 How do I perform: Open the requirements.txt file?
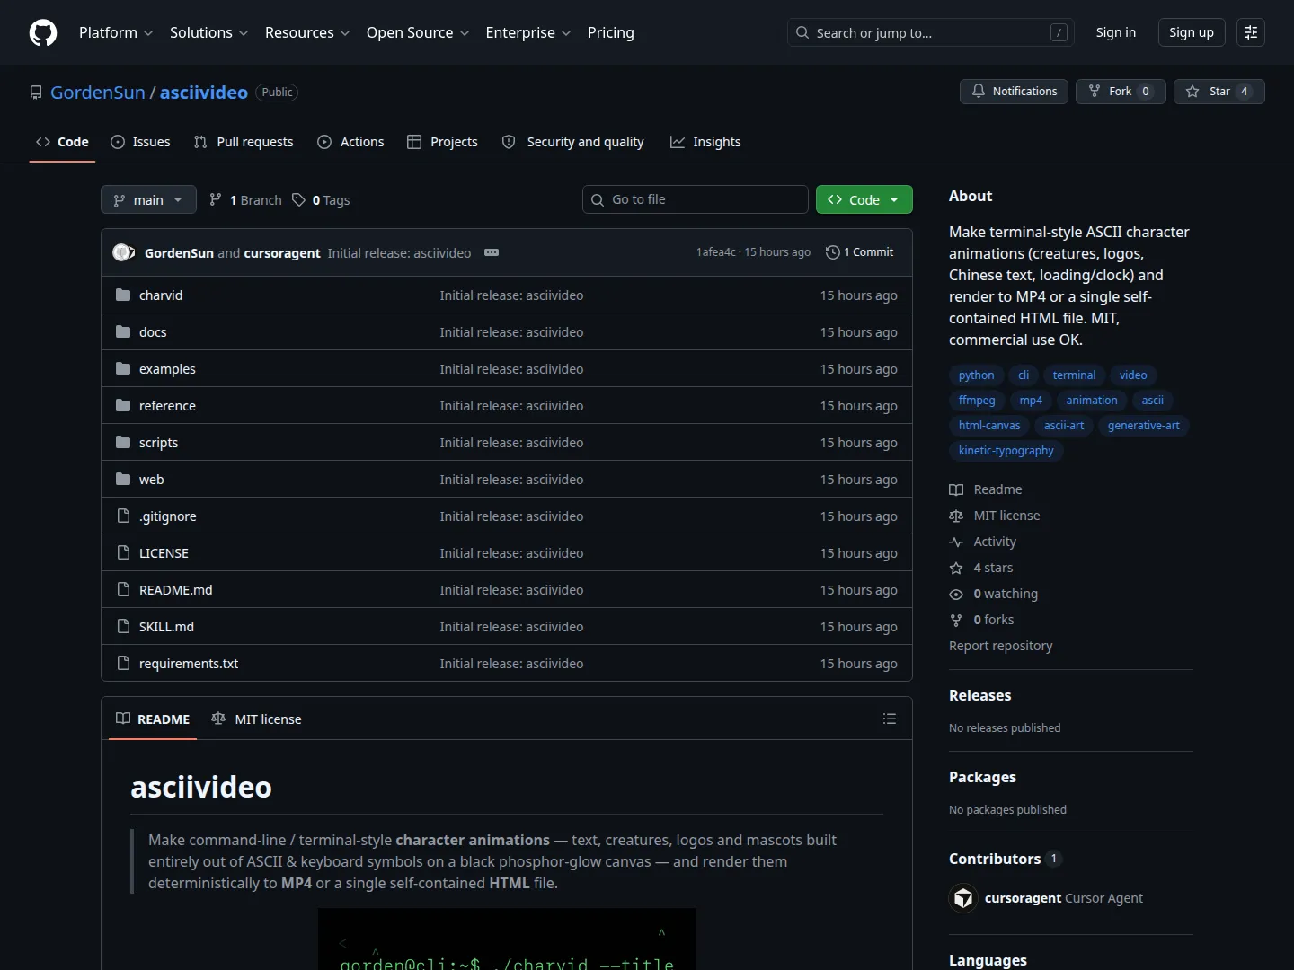point(189,663)
